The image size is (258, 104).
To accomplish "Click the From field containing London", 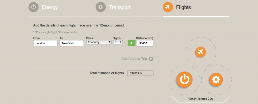I will (45, 43).
